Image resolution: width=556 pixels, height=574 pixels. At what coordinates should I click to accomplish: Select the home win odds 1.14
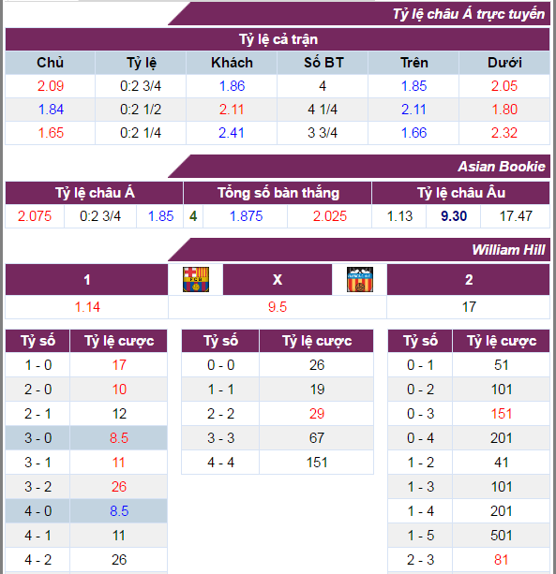point(87,307)
